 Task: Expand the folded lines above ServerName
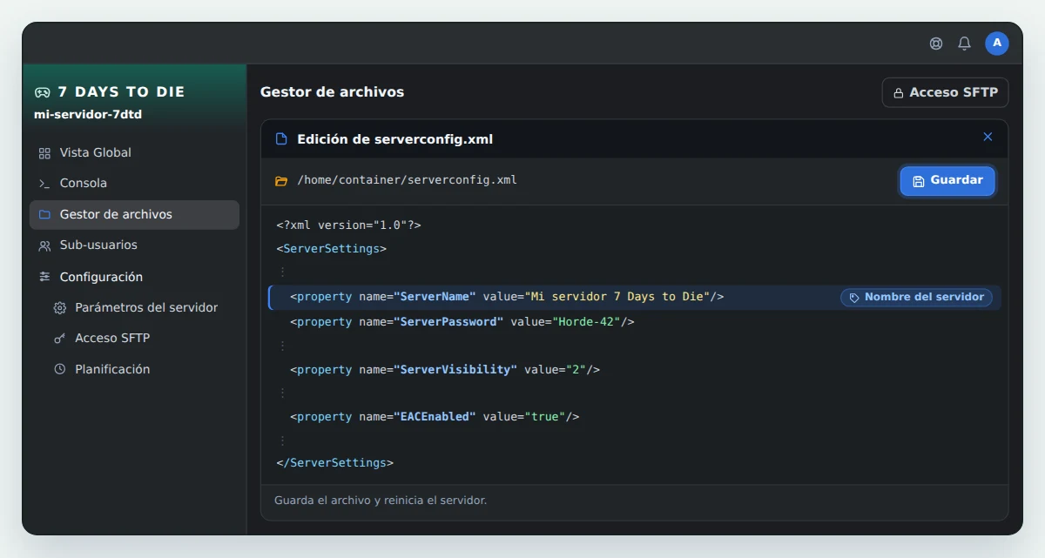point(282,272)
